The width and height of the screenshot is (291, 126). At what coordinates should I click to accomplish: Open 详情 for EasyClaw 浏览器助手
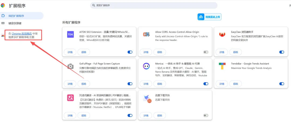(x=221, y=52)
